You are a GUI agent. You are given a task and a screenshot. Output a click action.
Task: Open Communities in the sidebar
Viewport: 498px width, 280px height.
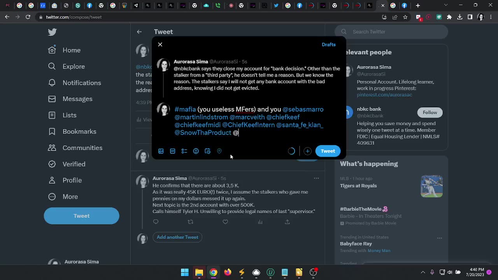75,148
